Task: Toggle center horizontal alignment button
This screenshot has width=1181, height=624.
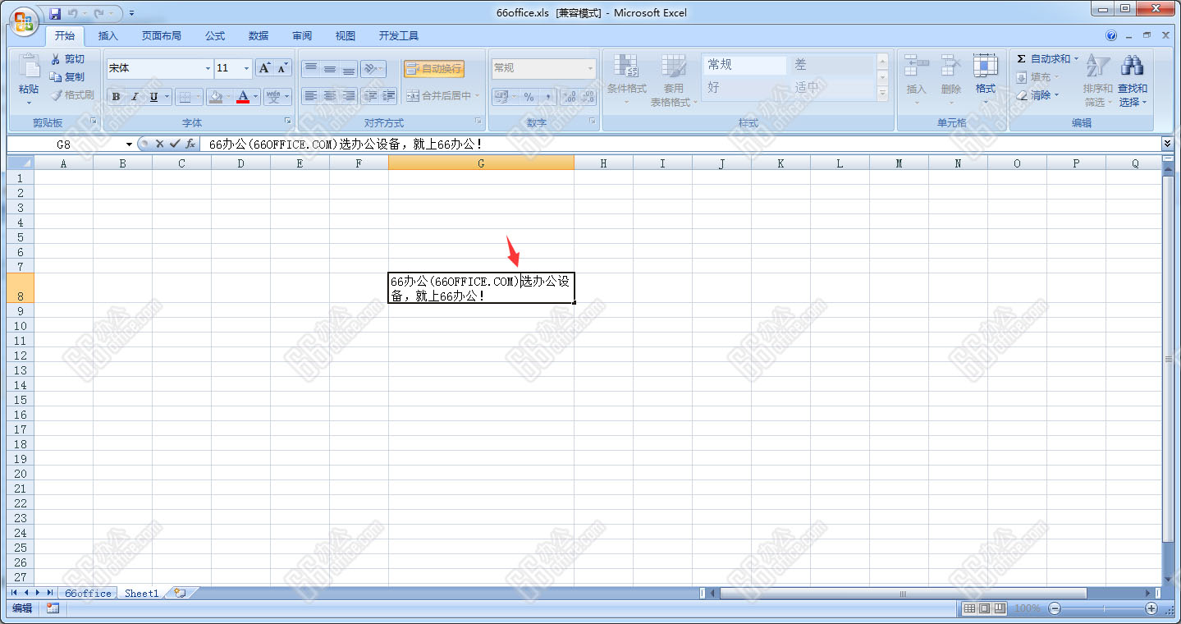Action: (x=330, y=96)
